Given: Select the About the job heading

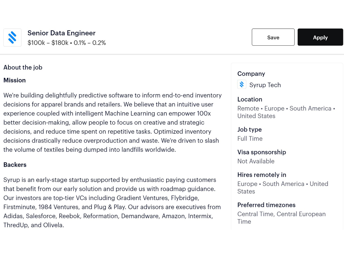Looking at the screenshot, I should click(23, 68).
